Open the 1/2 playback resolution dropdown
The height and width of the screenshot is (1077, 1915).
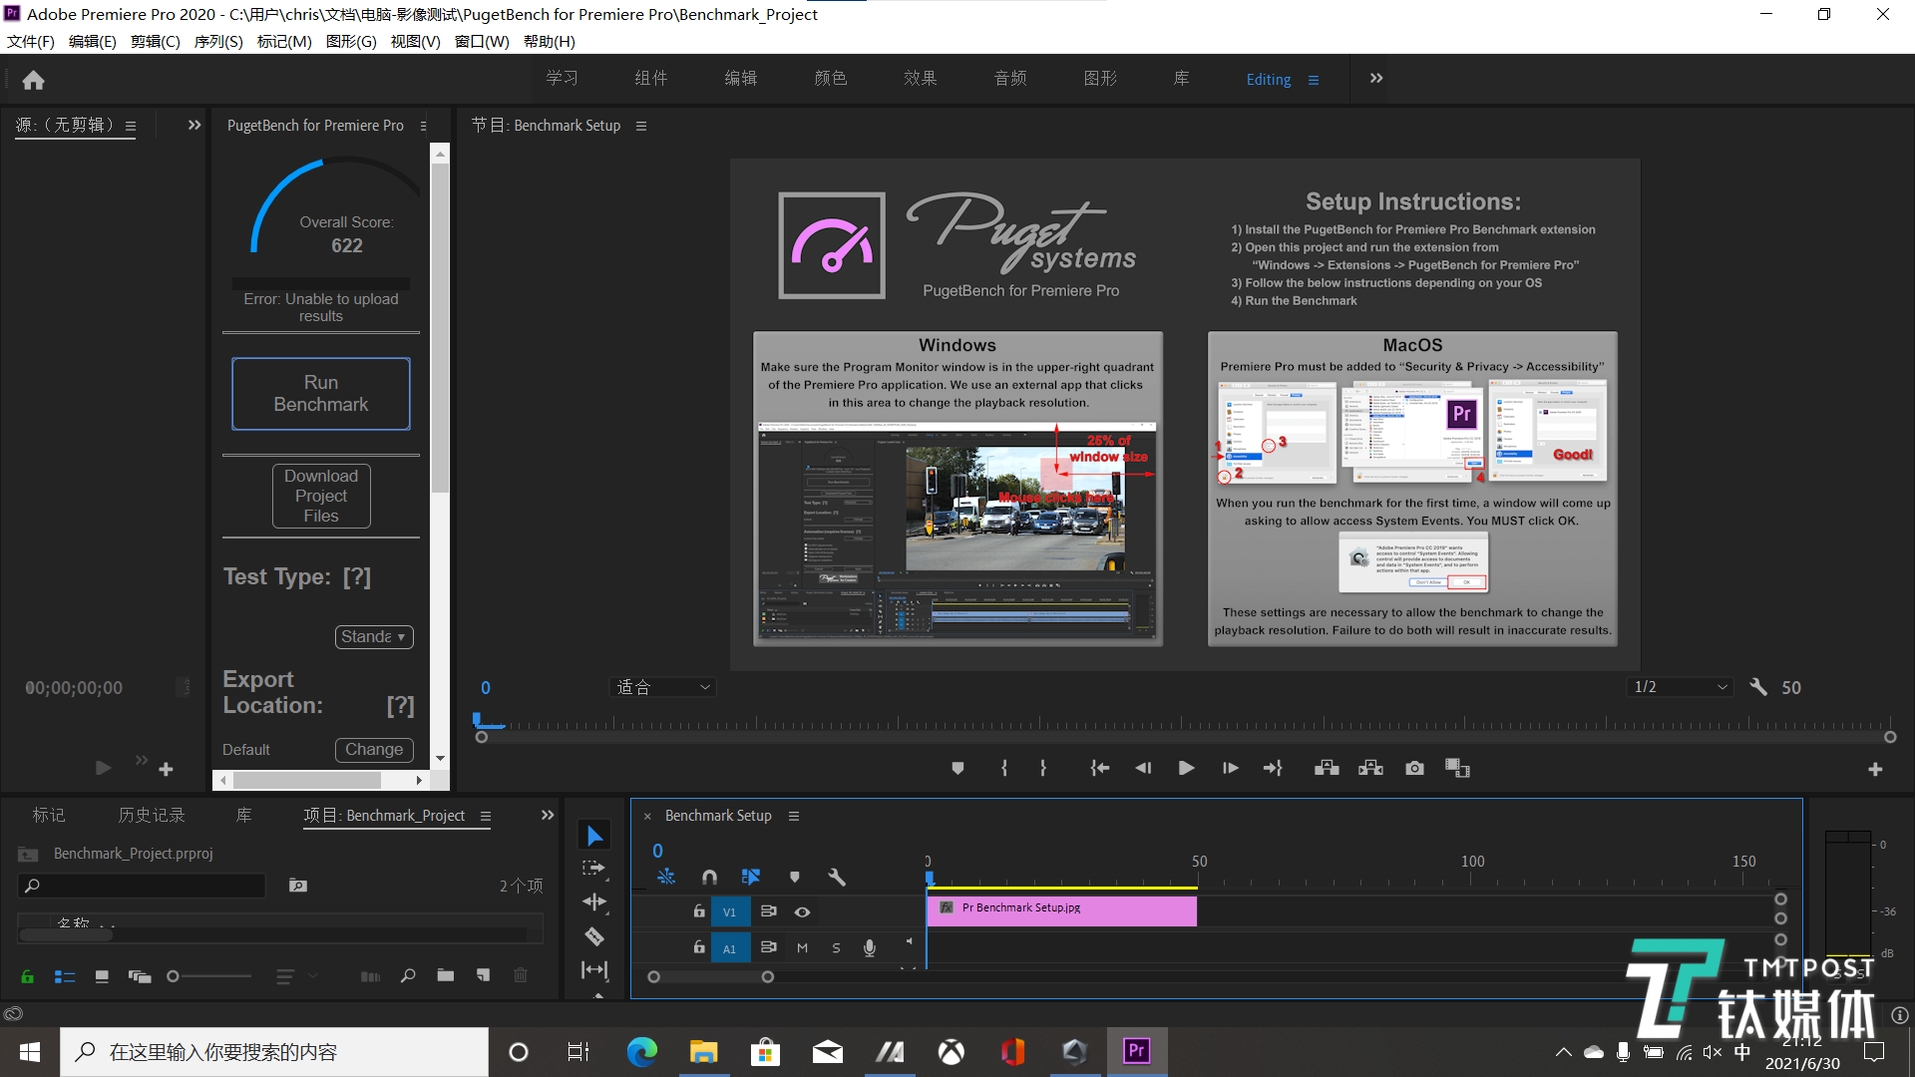point(1680,687)
